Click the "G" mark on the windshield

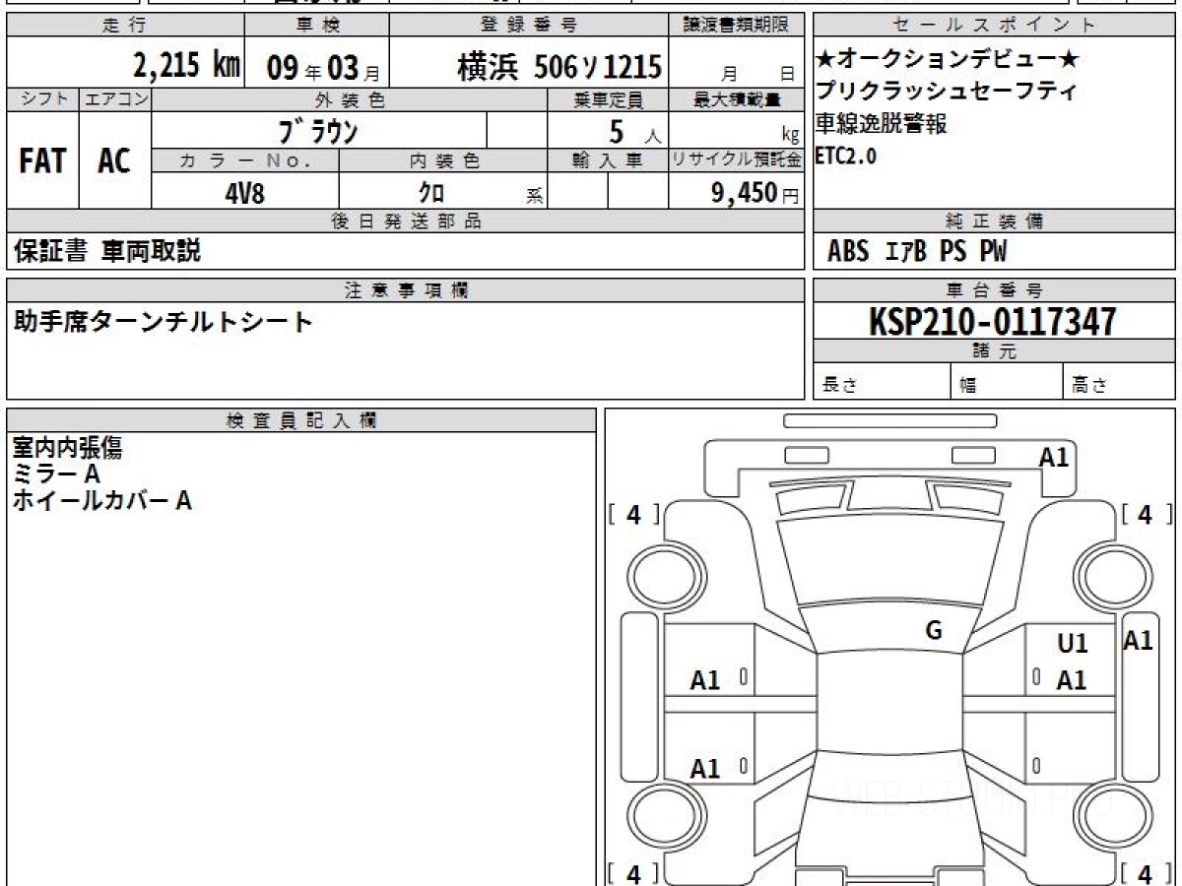click(x=934, y=631)
